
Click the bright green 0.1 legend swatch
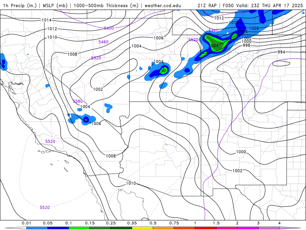(79, 228)
